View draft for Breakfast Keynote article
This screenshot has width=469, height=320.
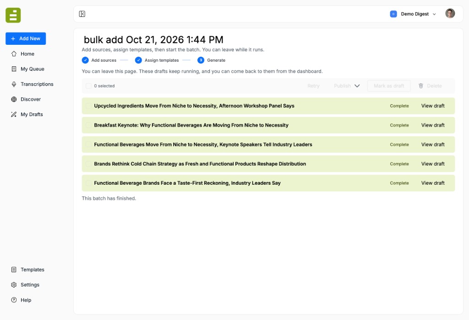coord(433,125)
